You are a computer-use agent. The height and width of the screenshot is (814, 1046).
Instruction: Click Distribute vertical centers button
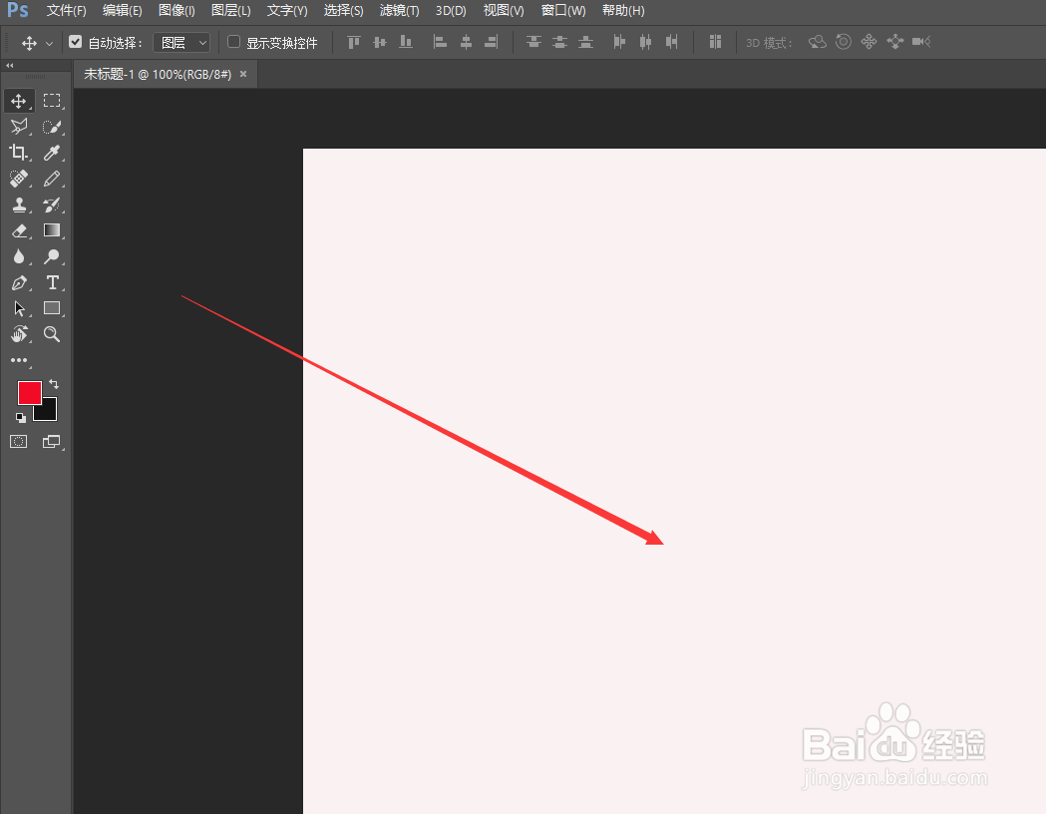(x=559, y=42)
